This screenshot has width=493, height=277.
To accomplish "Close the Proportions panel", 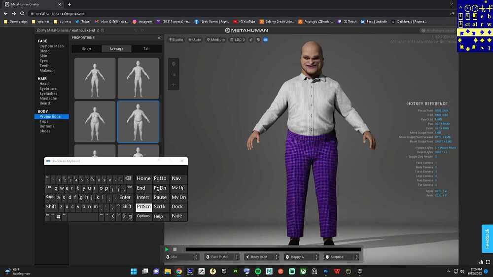I will pos(159,38).
